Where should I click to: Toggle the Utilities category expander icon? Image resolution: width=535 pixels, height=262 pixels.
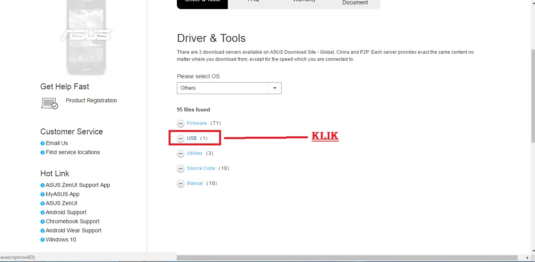180,153
